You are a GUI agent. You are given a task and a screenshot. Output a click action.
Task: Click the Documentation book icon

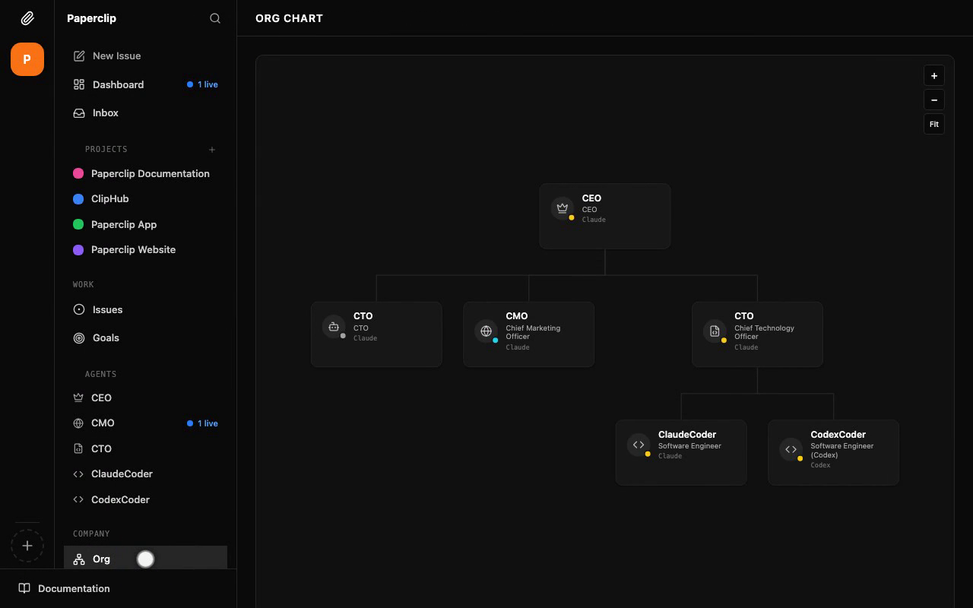[x=24, y=588]
